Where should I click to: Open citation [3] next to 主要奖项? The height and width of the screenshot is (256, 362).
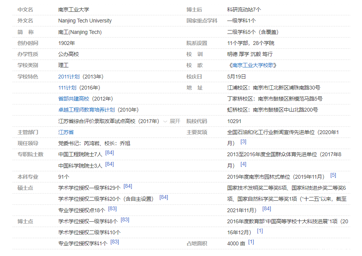(244, 142)
